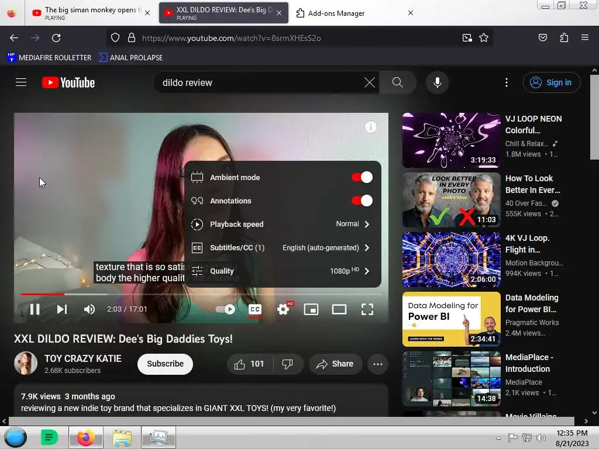This screenshot has width=599, height=449.
Task: Reload the current page
Action: click(x=56, y=38)
